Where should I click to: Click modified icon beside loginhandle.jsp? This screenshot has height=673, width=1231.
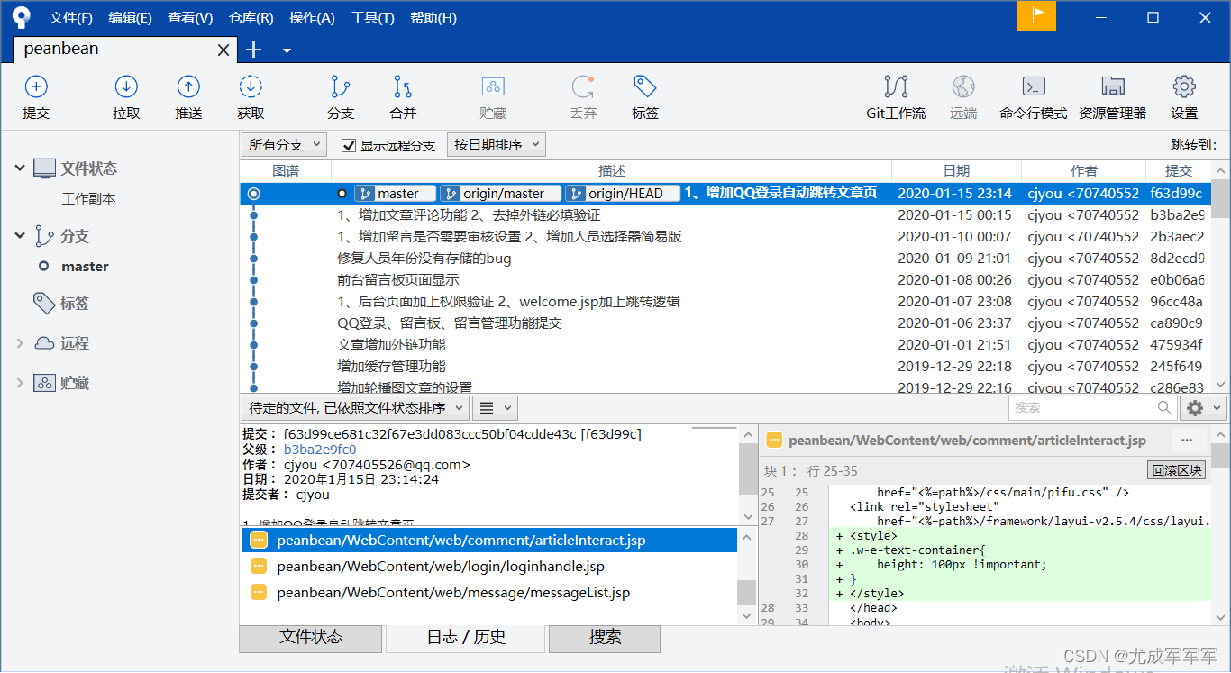(259, 567)
